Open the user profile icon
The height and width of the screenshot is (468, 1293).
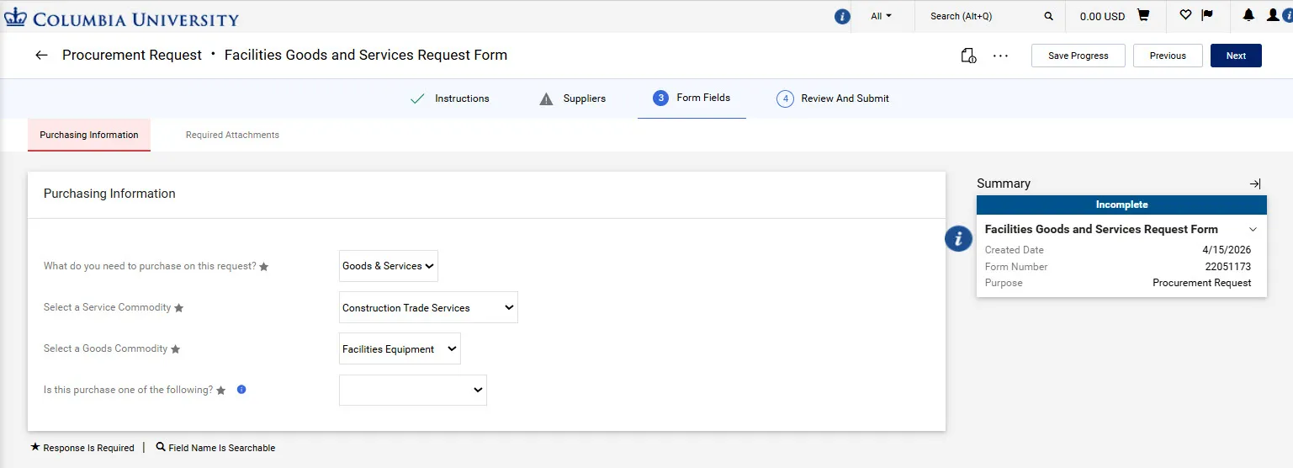coord(1273,15)
